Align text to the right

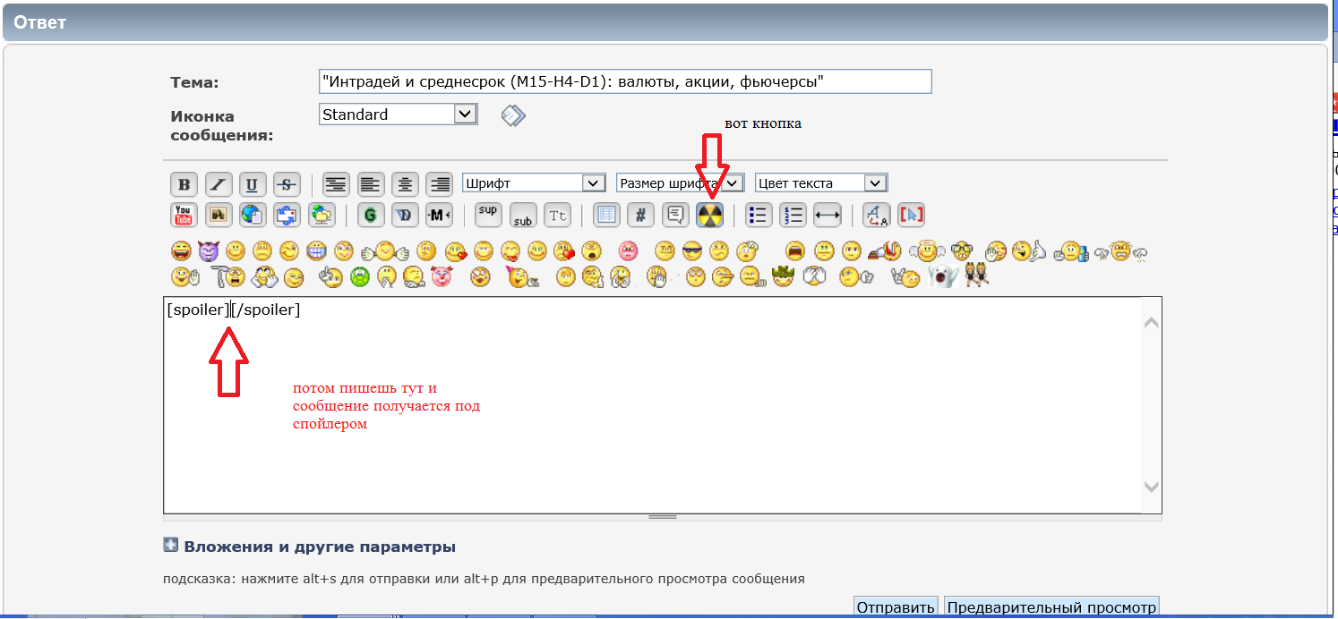point(439,184)
